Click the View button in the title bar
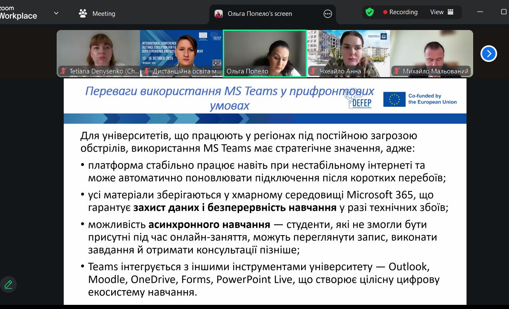Screen dimensions: 509x309 point(438,12)
